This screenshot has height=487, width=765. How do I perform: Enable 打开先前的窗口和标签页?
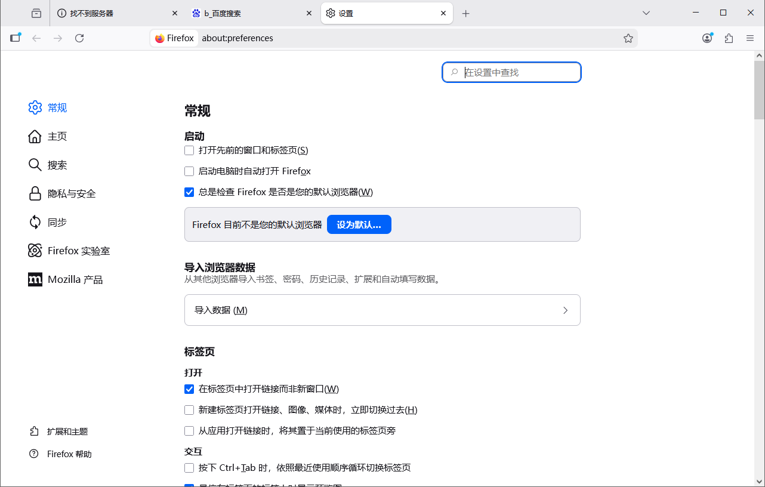point(189,150)
